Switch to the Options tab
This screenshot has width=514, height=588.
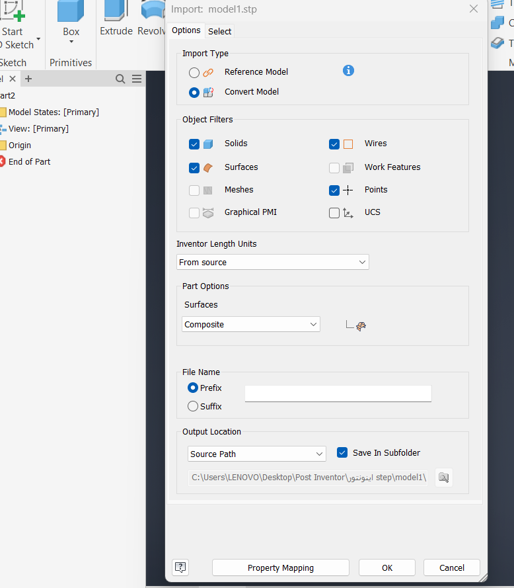(x=186, y=30)
